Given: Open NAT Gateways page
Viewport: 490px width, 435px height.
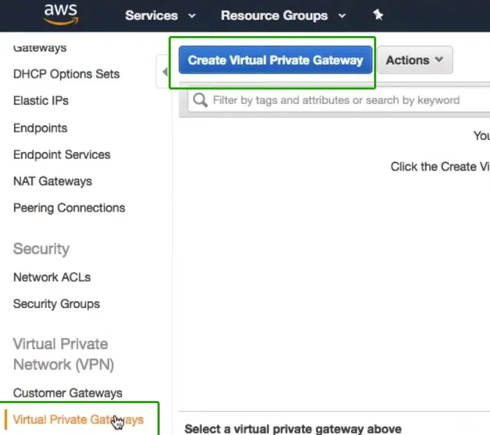Looking at the screenshot, I should (53, 181).
